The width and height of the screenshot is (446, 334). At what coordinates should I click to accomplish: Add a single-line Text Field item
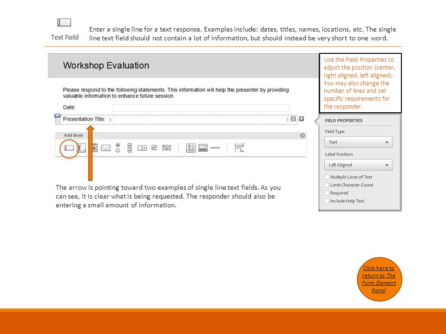coord(69,148)
